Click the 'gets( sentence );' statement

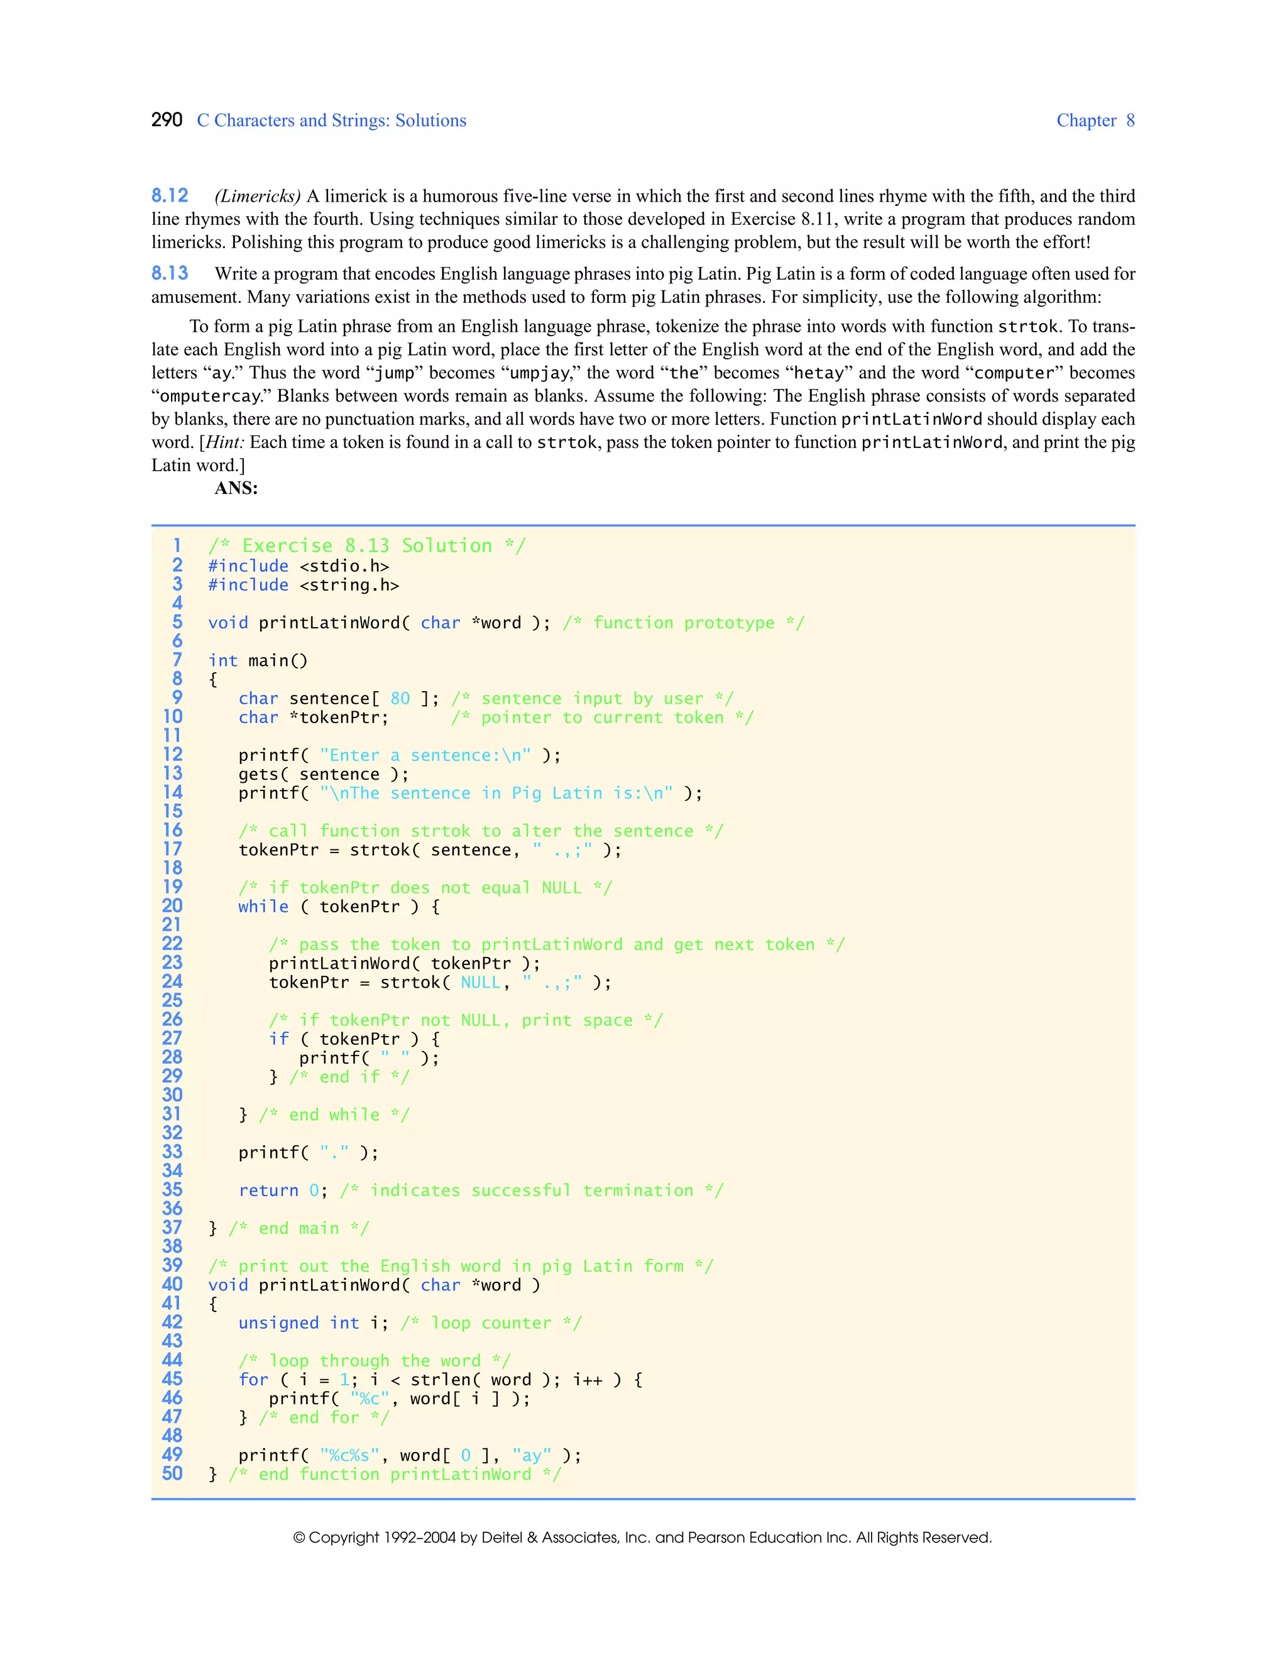point(323,774)
